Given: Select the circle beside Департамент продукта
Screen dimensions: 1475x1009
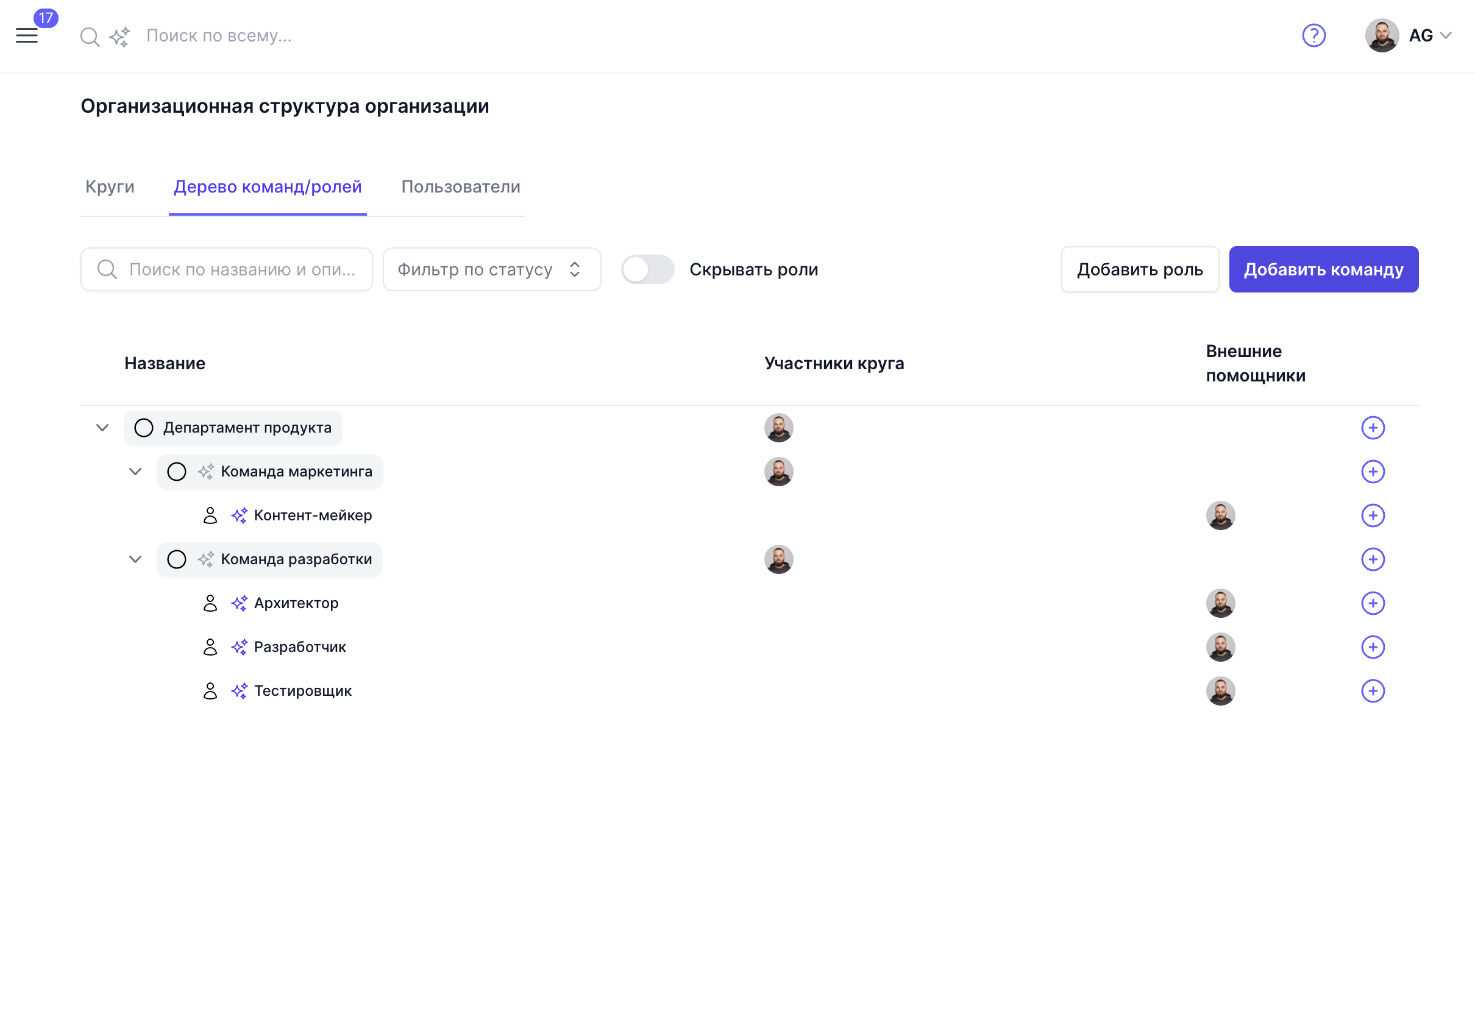Looking at the screenshot, I should click(143, 427).
